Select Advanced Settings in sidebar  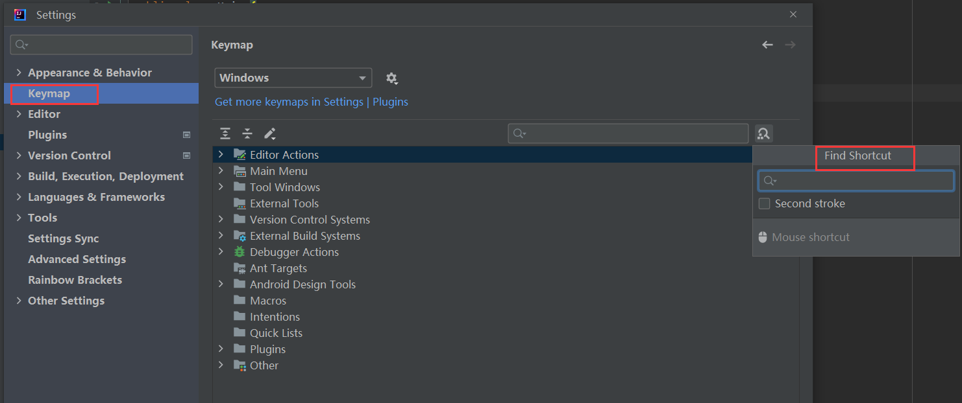coord(77,259)
